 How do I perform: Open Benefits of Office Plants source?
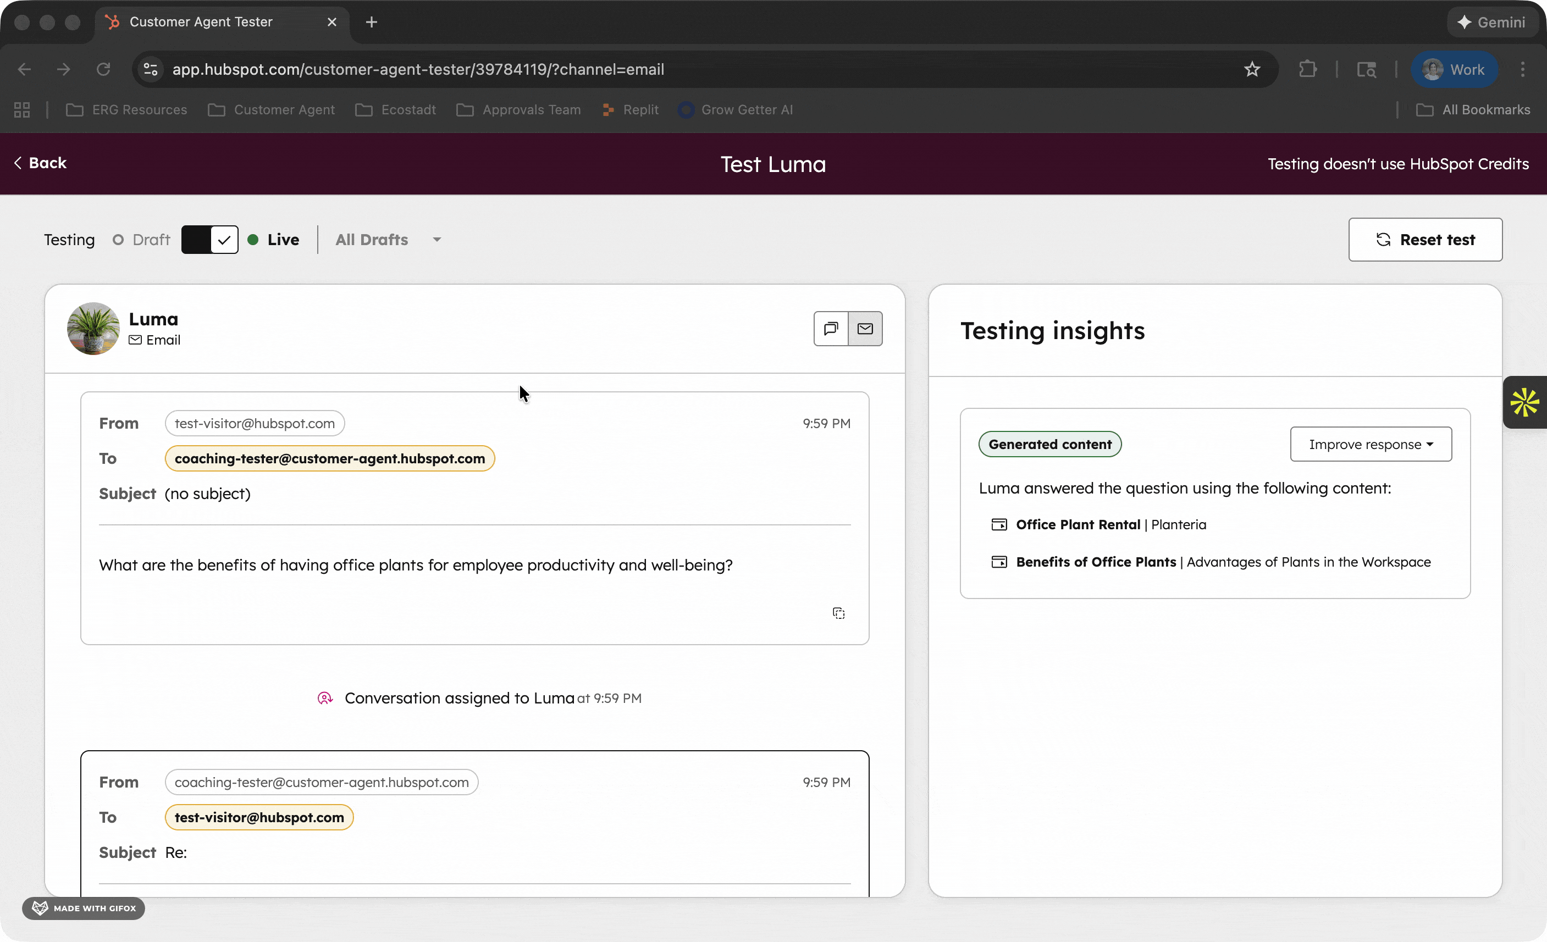(1096, 562)
